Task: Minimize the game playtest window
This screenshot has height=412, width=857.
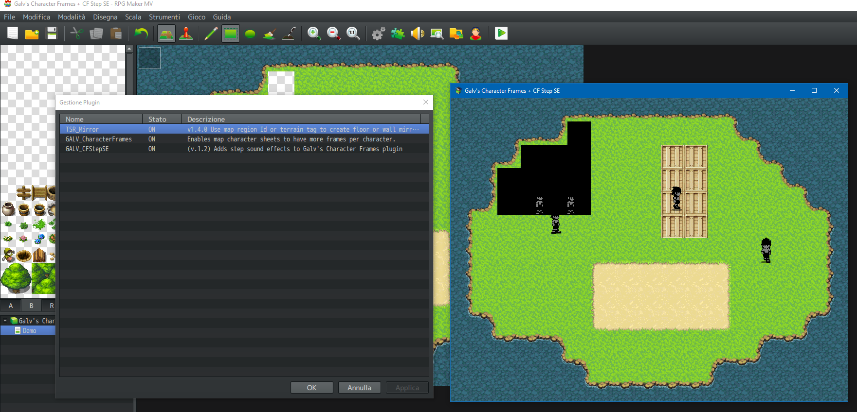Action: [x=792, y=91]
